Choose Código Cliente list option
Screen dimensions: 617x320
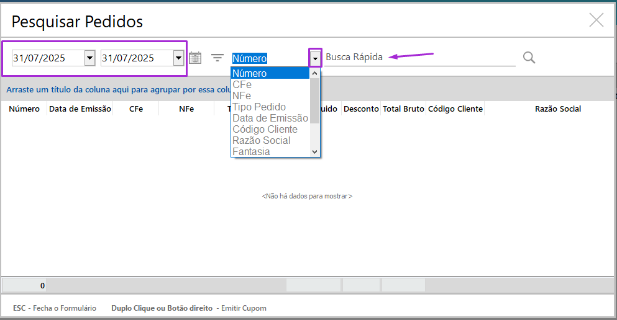[x=265, y=129]
